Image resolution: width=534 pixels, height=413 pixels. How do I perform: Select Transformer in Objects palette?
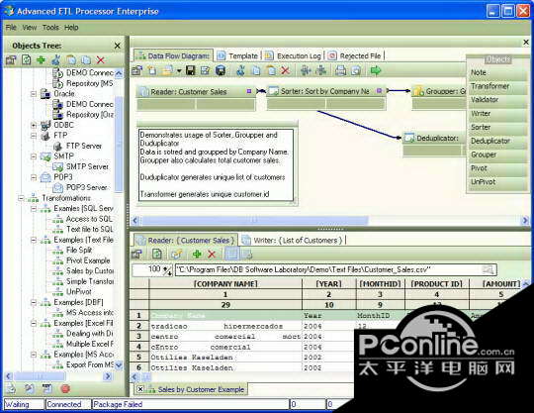[x=496, y=86]
